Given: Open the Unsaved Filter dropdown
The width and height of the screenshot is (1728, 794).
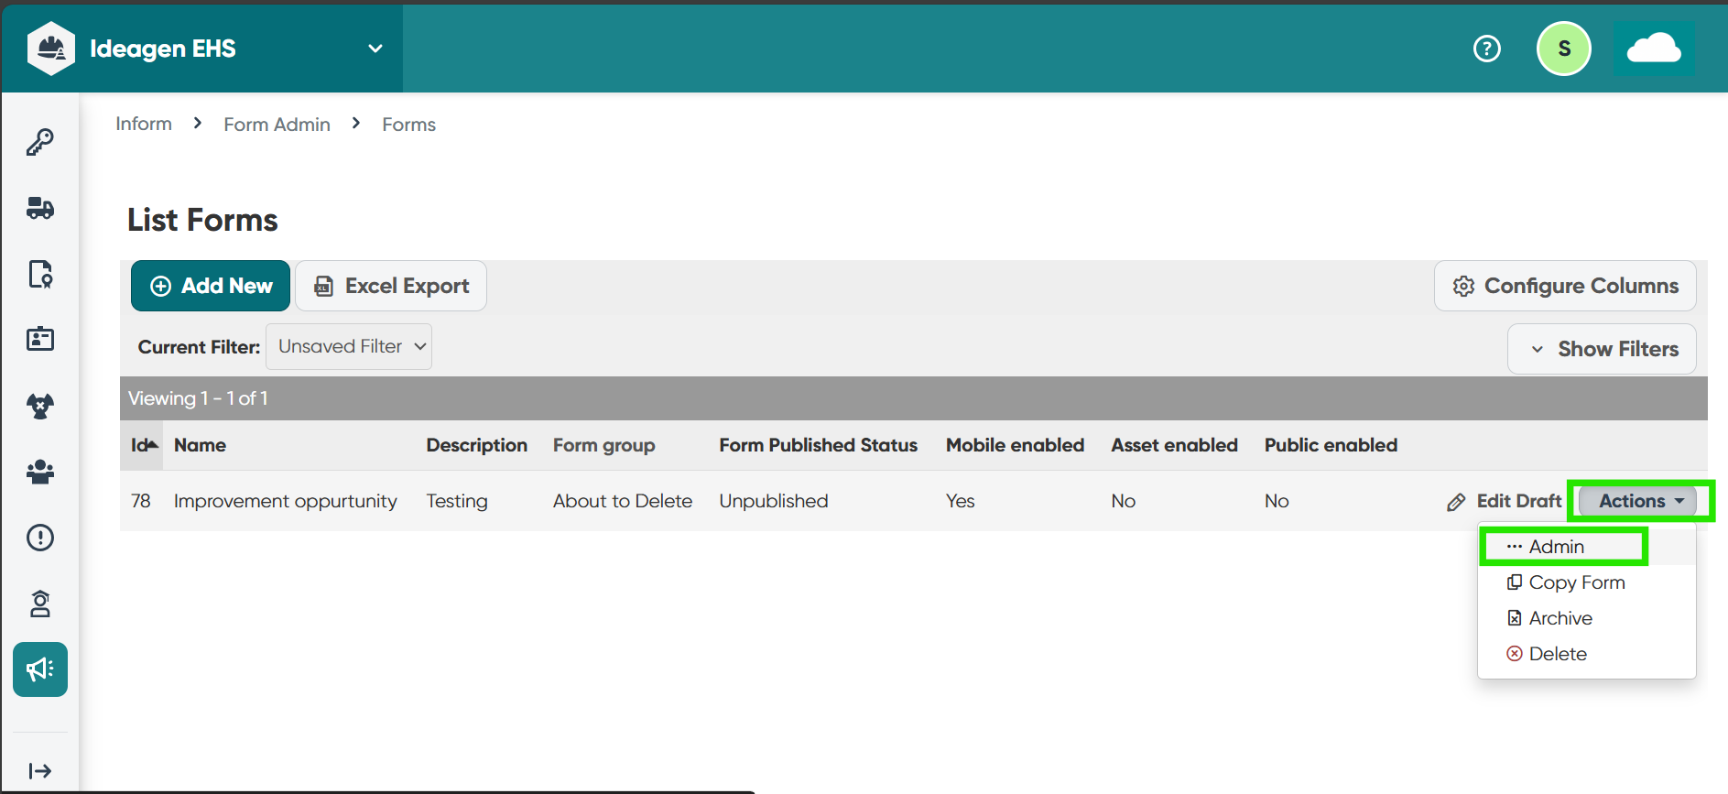Looking at the screenshot, I should 349,347.
